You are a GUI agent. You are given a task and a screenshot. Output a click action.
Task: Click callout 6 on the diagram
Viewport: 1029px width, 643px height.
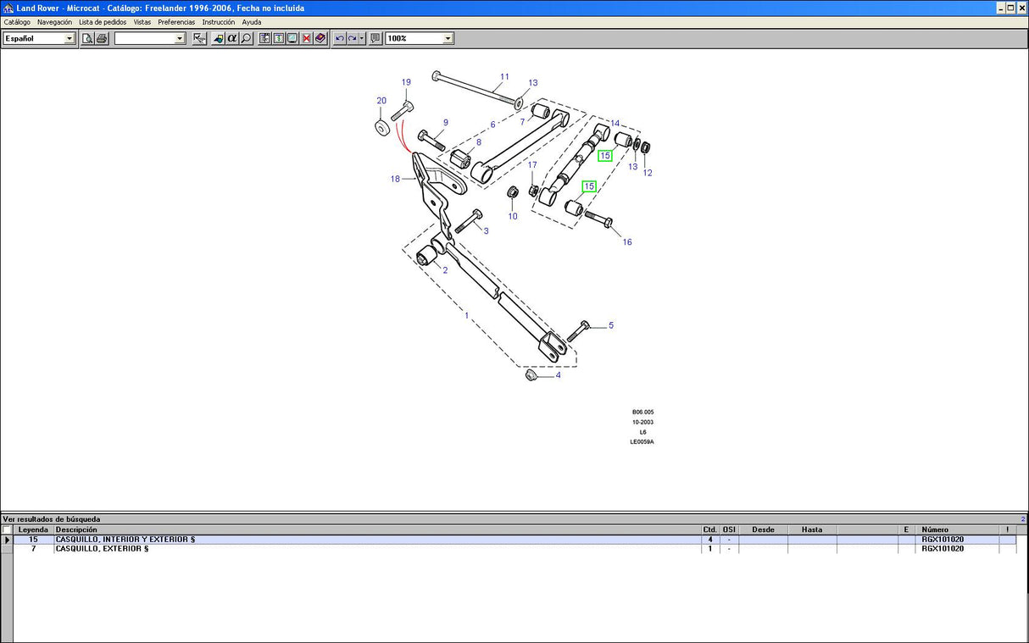[492, 125]
